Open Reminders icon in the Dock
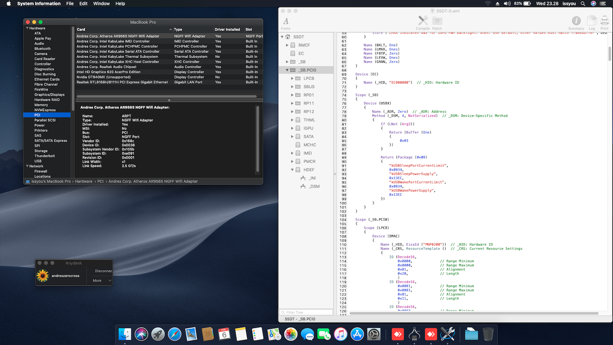Image resolution: width=613 pixels, height=345 pixels. [x=258, y=334]
